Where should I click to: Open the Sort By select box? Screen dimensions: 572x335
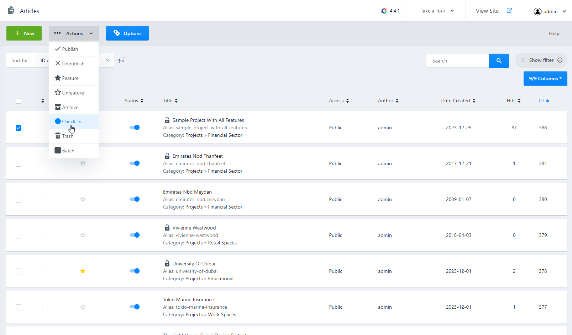[x=74, y=60]
